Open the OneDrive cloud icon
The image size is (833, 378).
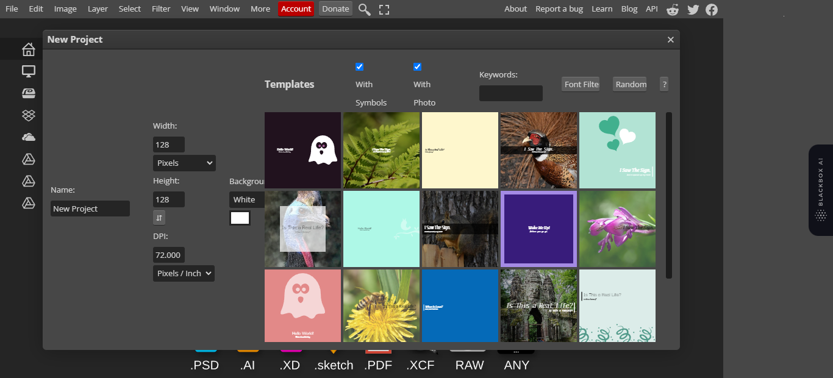tap(29, 137)
